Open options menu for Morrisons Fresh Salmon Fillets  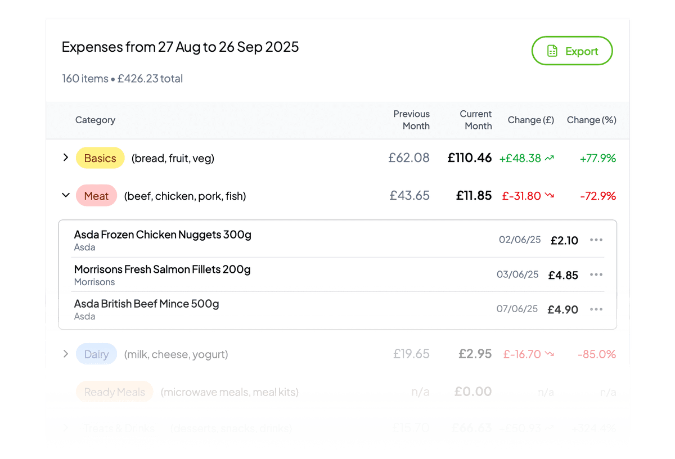596,274
